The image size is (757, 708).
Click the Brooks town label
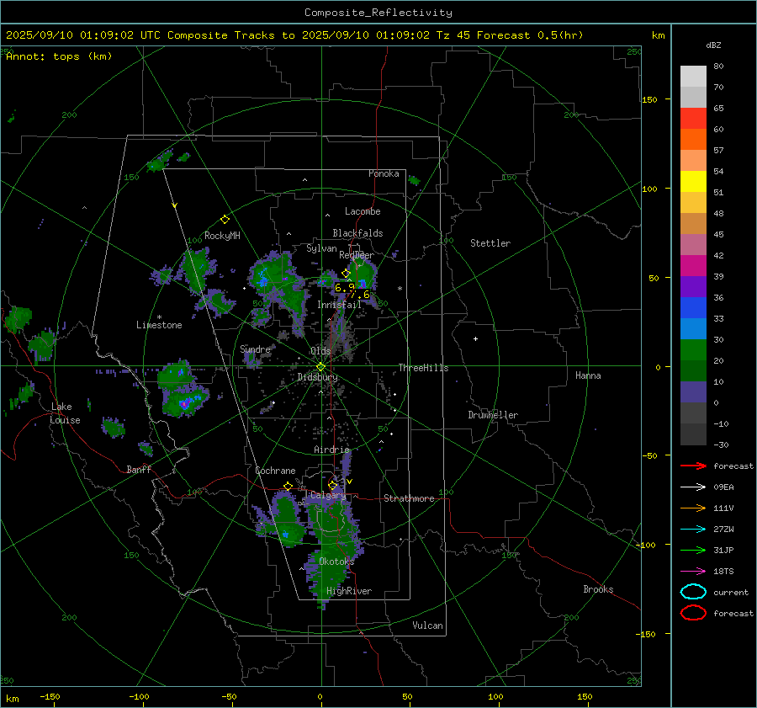(x=598, y=589)
